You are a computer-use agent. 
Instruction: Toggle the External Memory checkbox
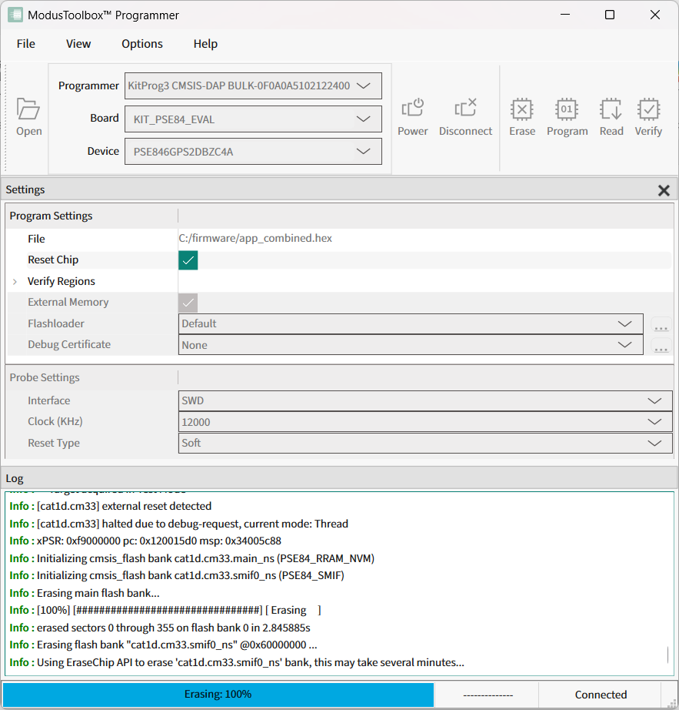pos(188,303)
